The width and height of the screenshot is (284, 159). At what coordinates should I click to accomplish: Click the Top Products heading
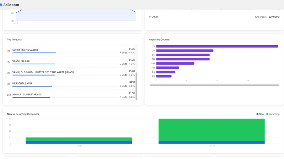coord(14,40)
